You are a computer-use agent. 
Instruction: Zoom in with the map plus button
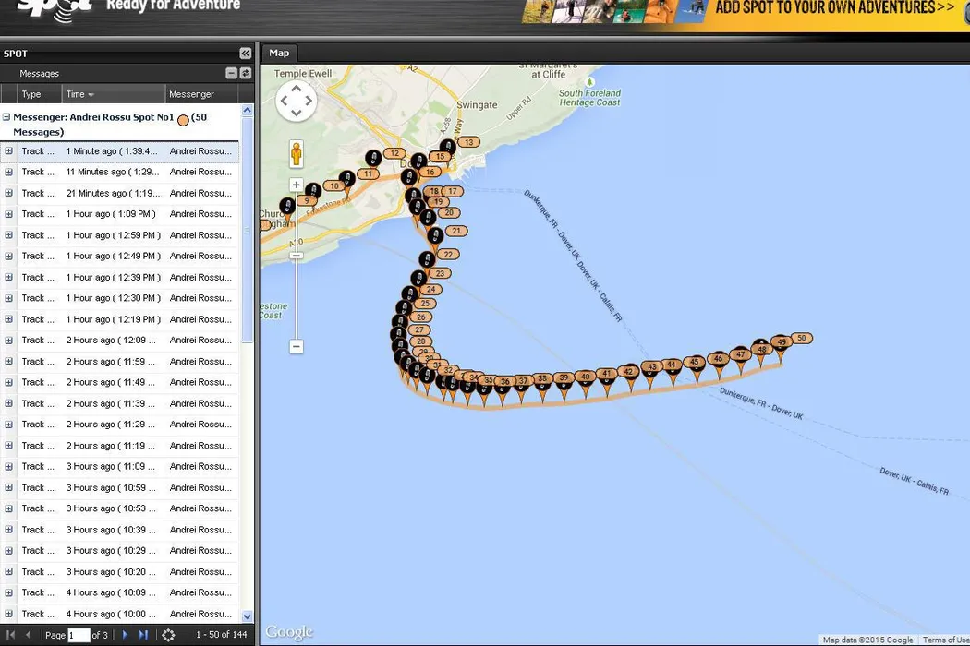297,185
